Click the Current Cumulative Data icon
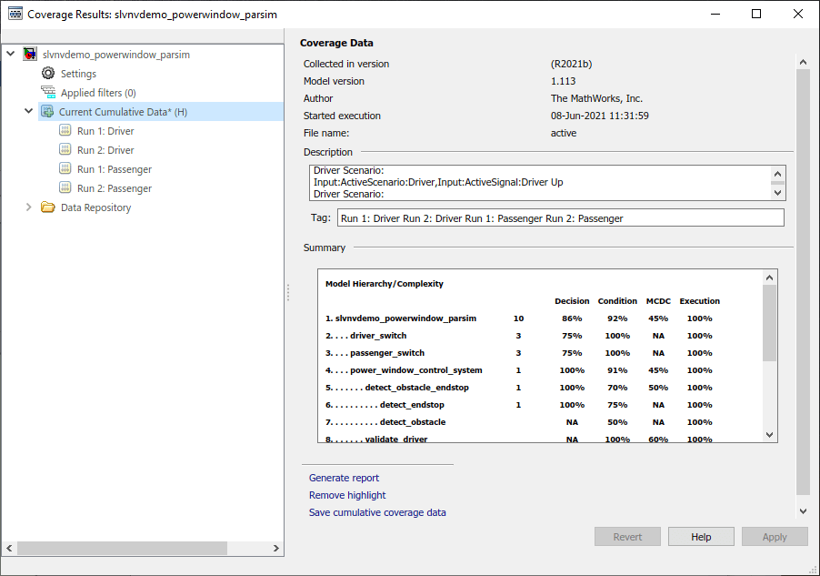The width and height of the screenshot is (820, 576). click(47, 112)
